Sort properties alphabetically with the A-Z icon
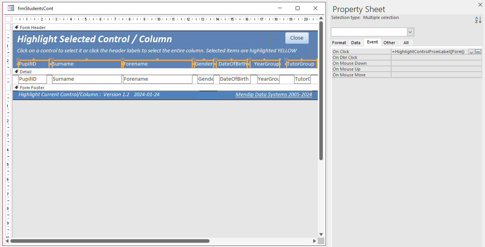 pyautogui.click(x=478, y=20)
